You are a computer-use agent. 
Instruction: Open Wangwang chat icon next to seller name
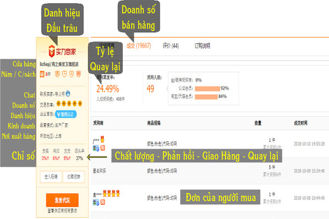68,94
